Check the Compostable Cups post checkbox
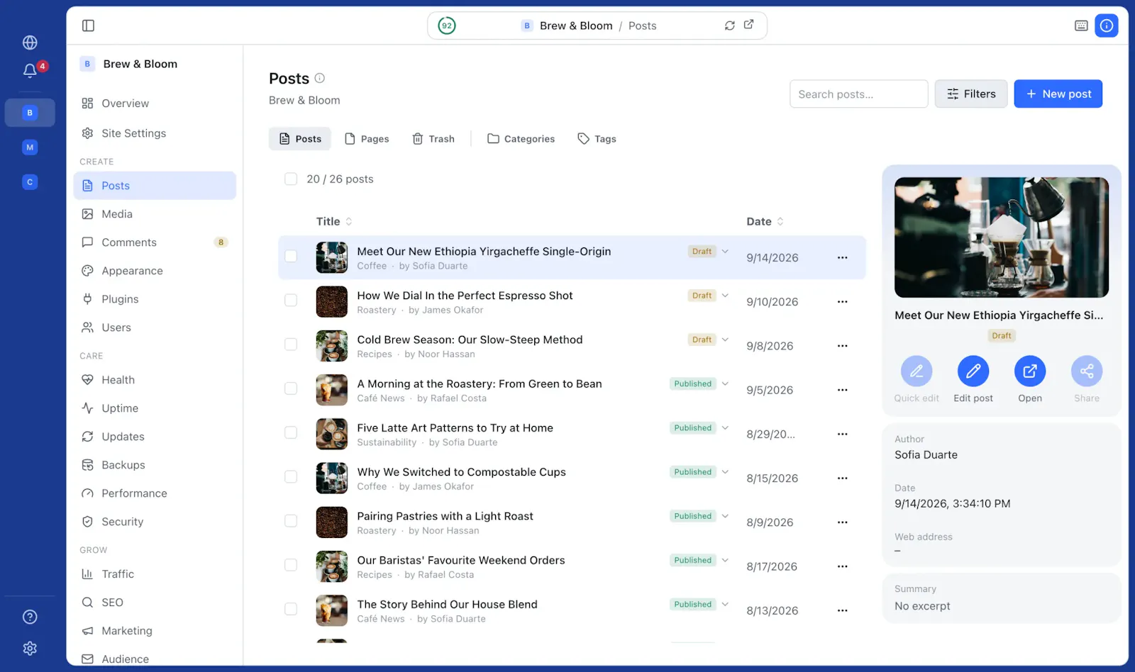The width and height of the screenshot is (1135, 672). click(291, 476)
